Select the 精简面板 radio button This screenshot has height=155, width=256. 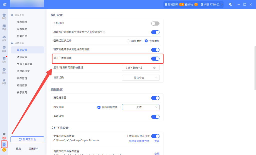tap(128, 41)
